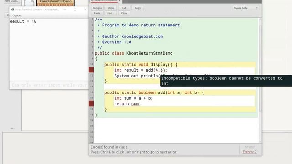This screenshot has width=292, height=164.
Task: Click the editor tab's close icon
Action: 120,1
